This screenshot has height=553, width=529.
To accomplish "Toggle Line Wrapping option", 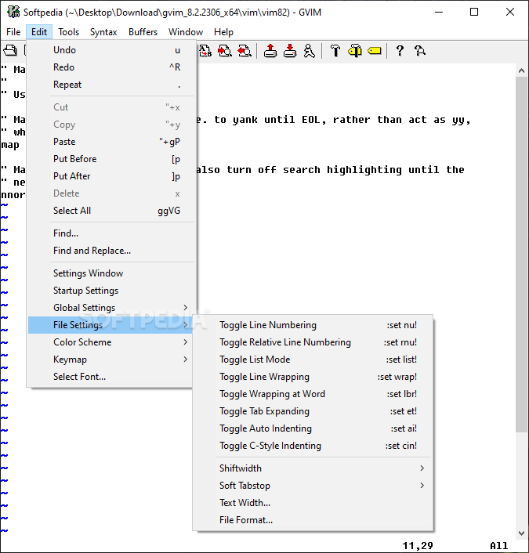I will coord(313,377).
